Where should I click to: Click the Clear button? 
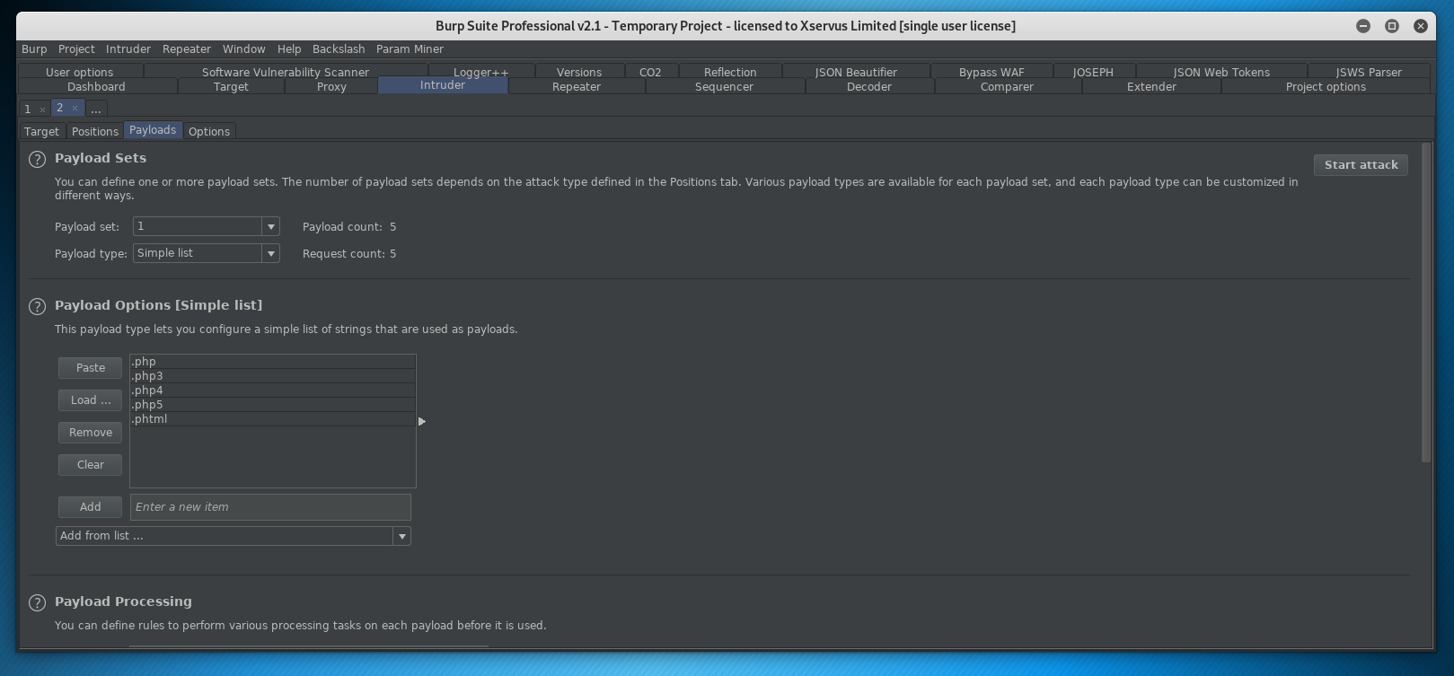point(90,465)
